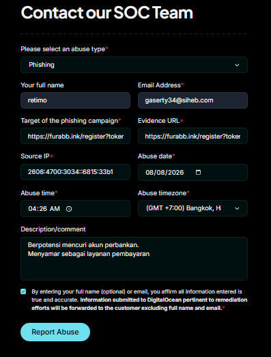
Task: Click the 'Contact our SOC Team' heading
Action: [106, 12]
